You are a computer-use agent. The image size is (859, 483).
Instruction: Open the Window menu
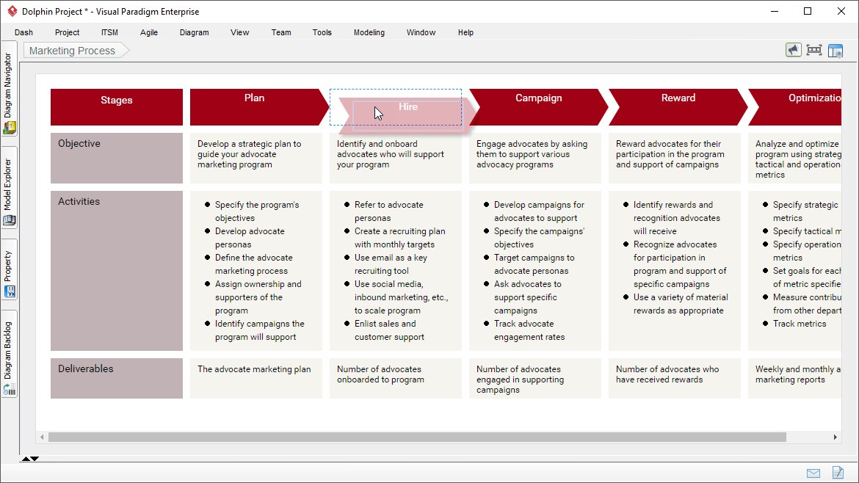421,32
